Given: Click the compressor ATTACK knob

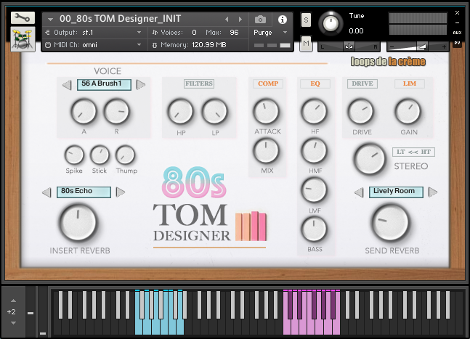Looking at the screenshot, I should tap(266, 111).
